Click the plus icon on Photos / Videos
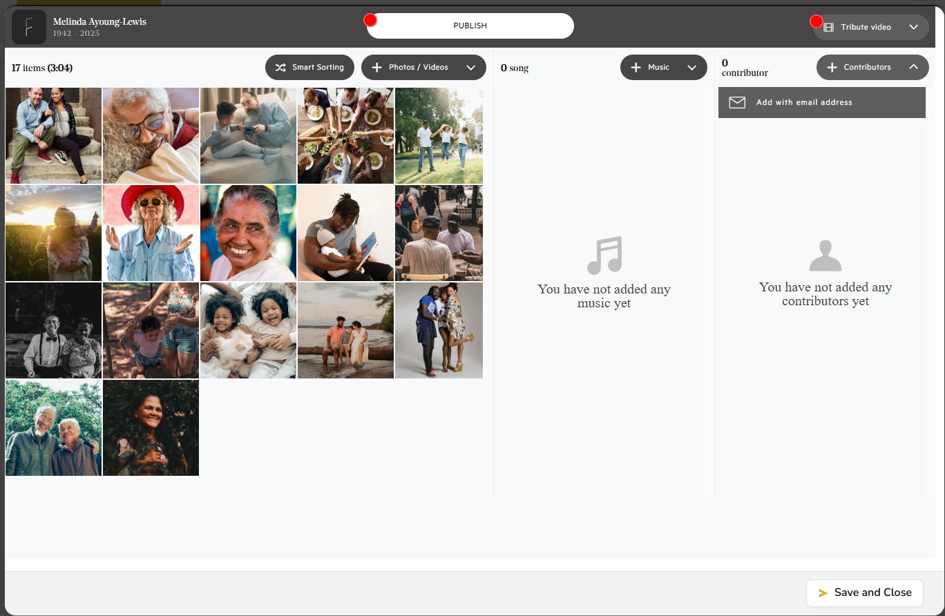Image resolution: width=945 pixels, height=616 pixels. pos(376,68)
